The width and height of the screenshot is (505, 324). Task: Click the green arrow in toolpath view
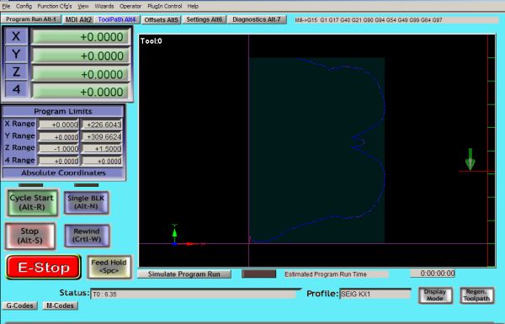pyautogui.click(x=470, y=159)
